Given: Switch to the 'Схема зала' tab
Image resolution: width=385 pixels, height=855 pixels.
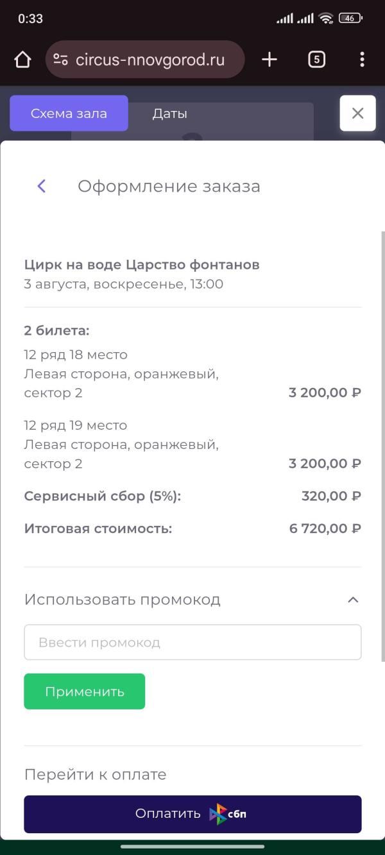Looking at the screenshot, I should 69,114.
